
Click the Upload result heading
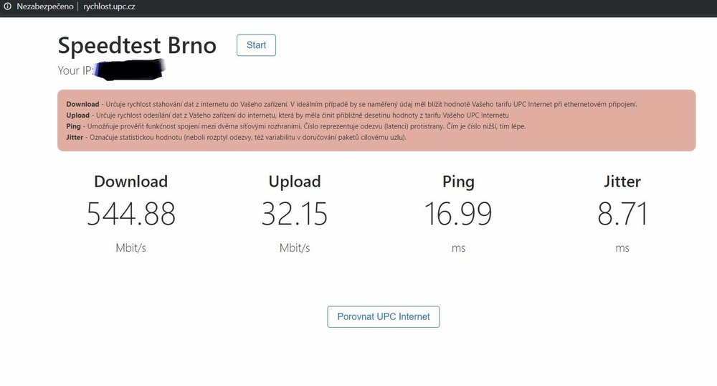295,182
